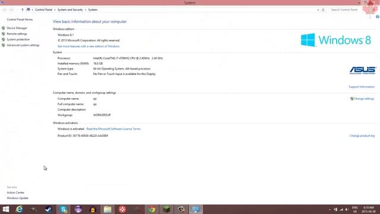
Task: Open Device Manager from the sidebar
Action: point(17,28)
